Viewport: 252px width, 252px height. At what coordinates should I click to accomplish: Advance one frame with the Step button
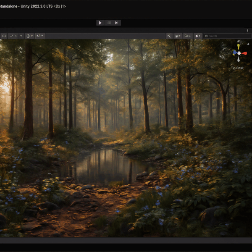pos(117,23)
